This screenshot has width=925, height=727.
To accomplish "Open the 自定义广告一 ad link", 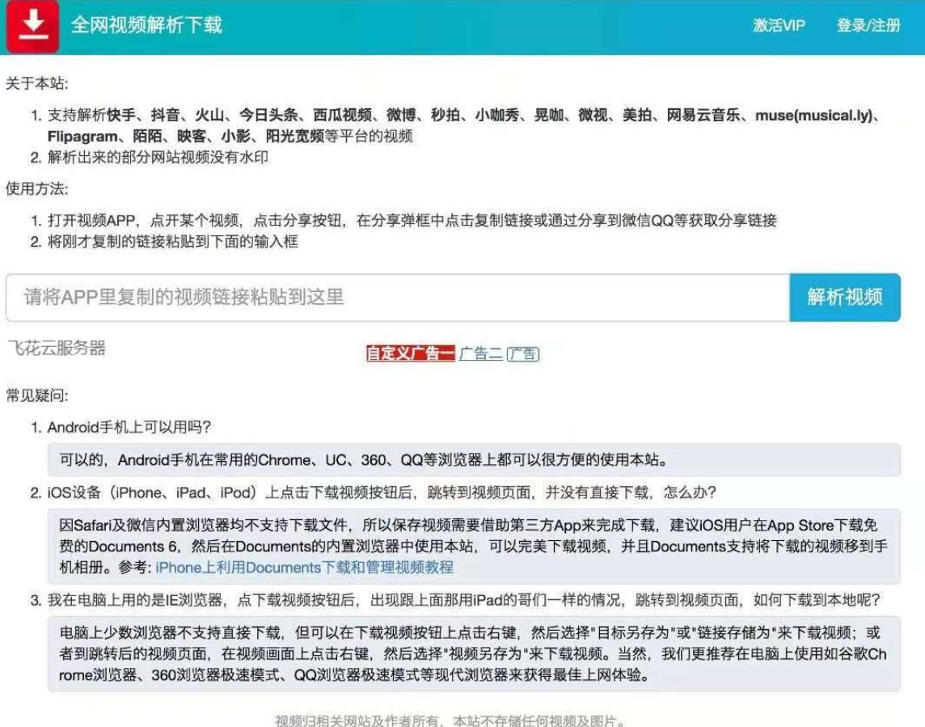I will point(411,353).
